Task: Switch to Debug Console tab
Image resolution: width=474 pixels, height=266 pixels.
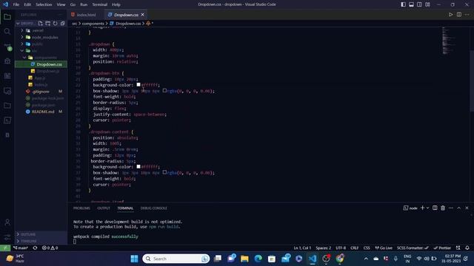Action: point(153,208)
